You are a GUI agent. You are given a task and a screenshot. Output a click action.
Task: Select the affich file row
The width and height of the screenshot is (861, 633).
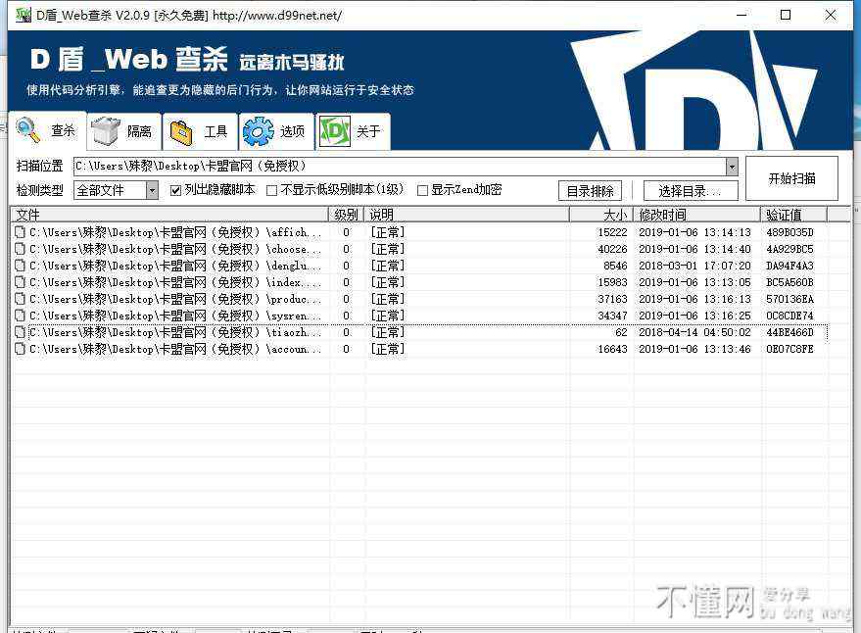(419, 232)
